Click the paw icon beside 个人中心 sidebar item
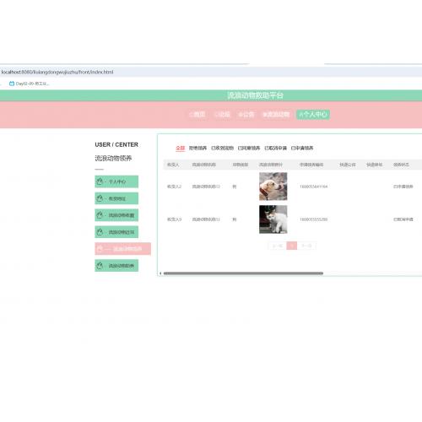Image resolution: width=422 pixels, height=422 pixels. [100, 181]
